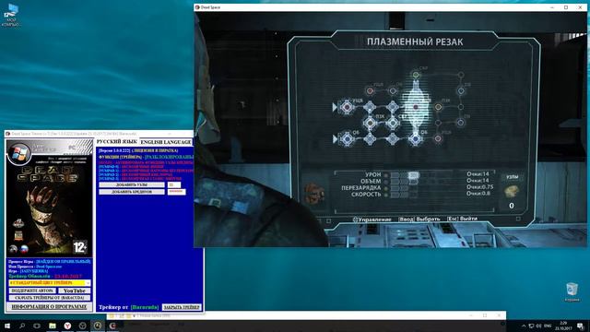Switch trainer to the ENGLISH LANGUAGE tab
Image resolution: width=590 pixels, height=332 pixels.
166,142
